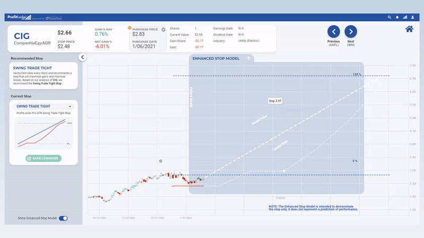Click the current price $2.66

coord(65,33)
